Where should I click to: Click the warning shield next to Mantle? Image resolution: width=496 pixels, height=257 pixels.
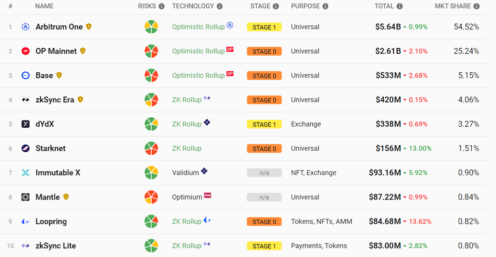tap(66, 197)
